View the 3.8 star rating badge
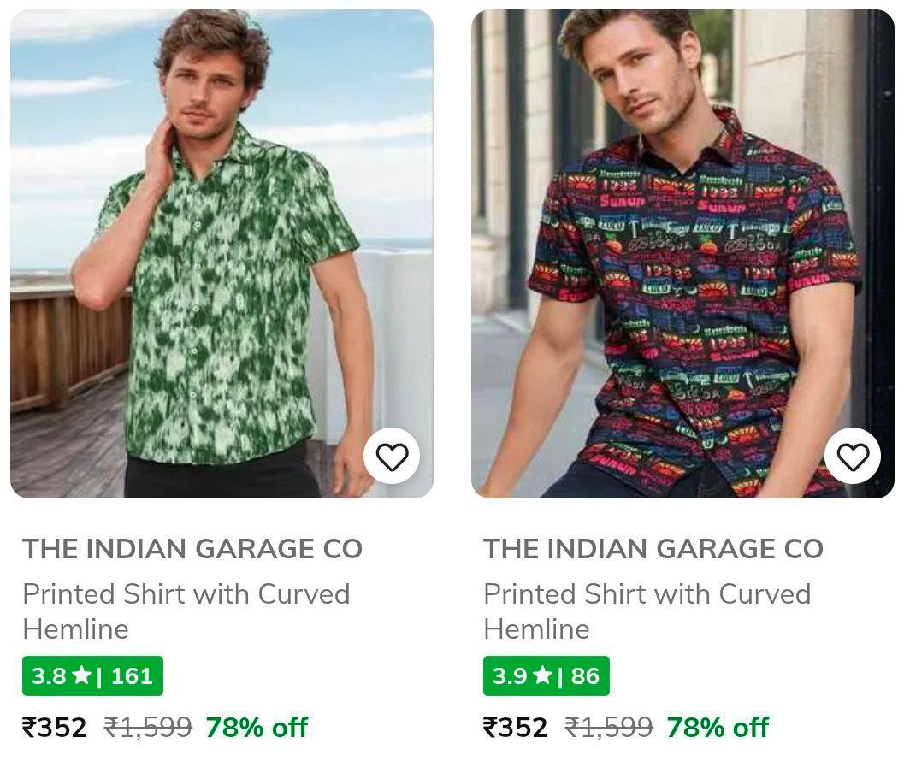 pos(92,676)
